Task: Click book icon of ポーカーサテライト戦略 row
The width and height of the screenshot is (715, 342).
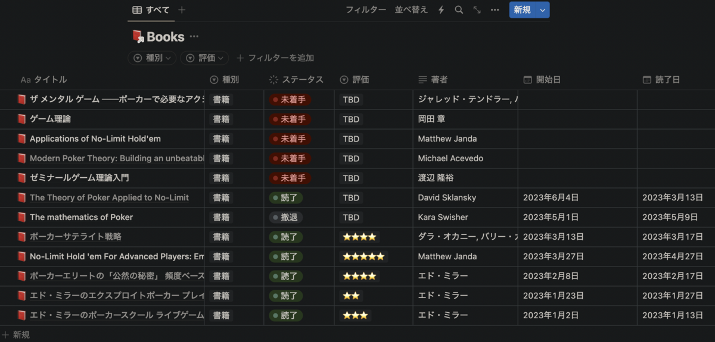Action: tap(22, 237)
